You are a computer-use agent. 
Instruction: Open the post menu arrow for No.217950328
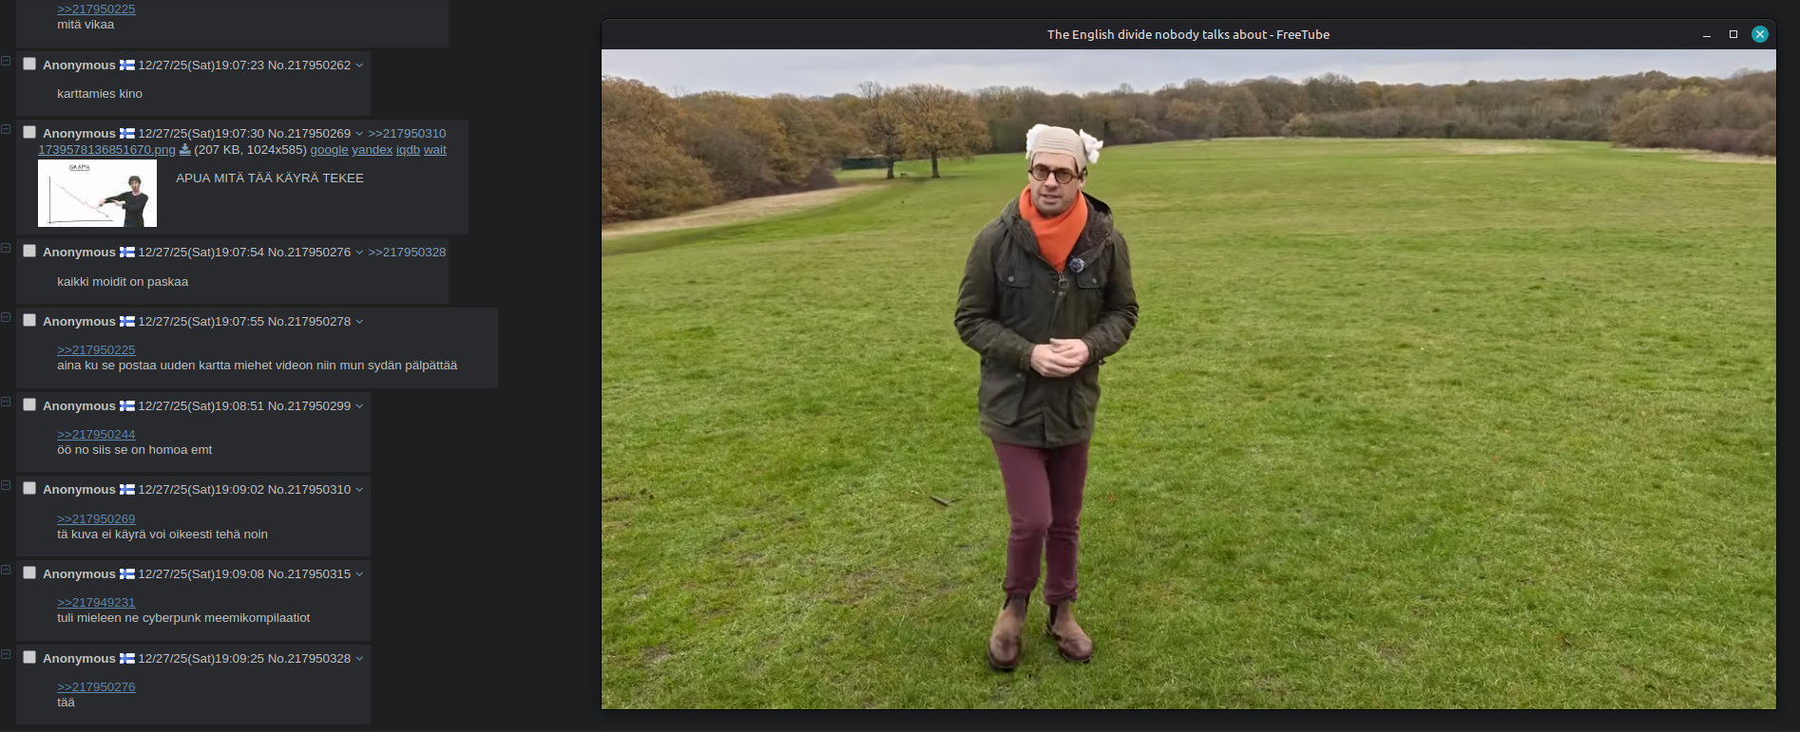(359, 659)
